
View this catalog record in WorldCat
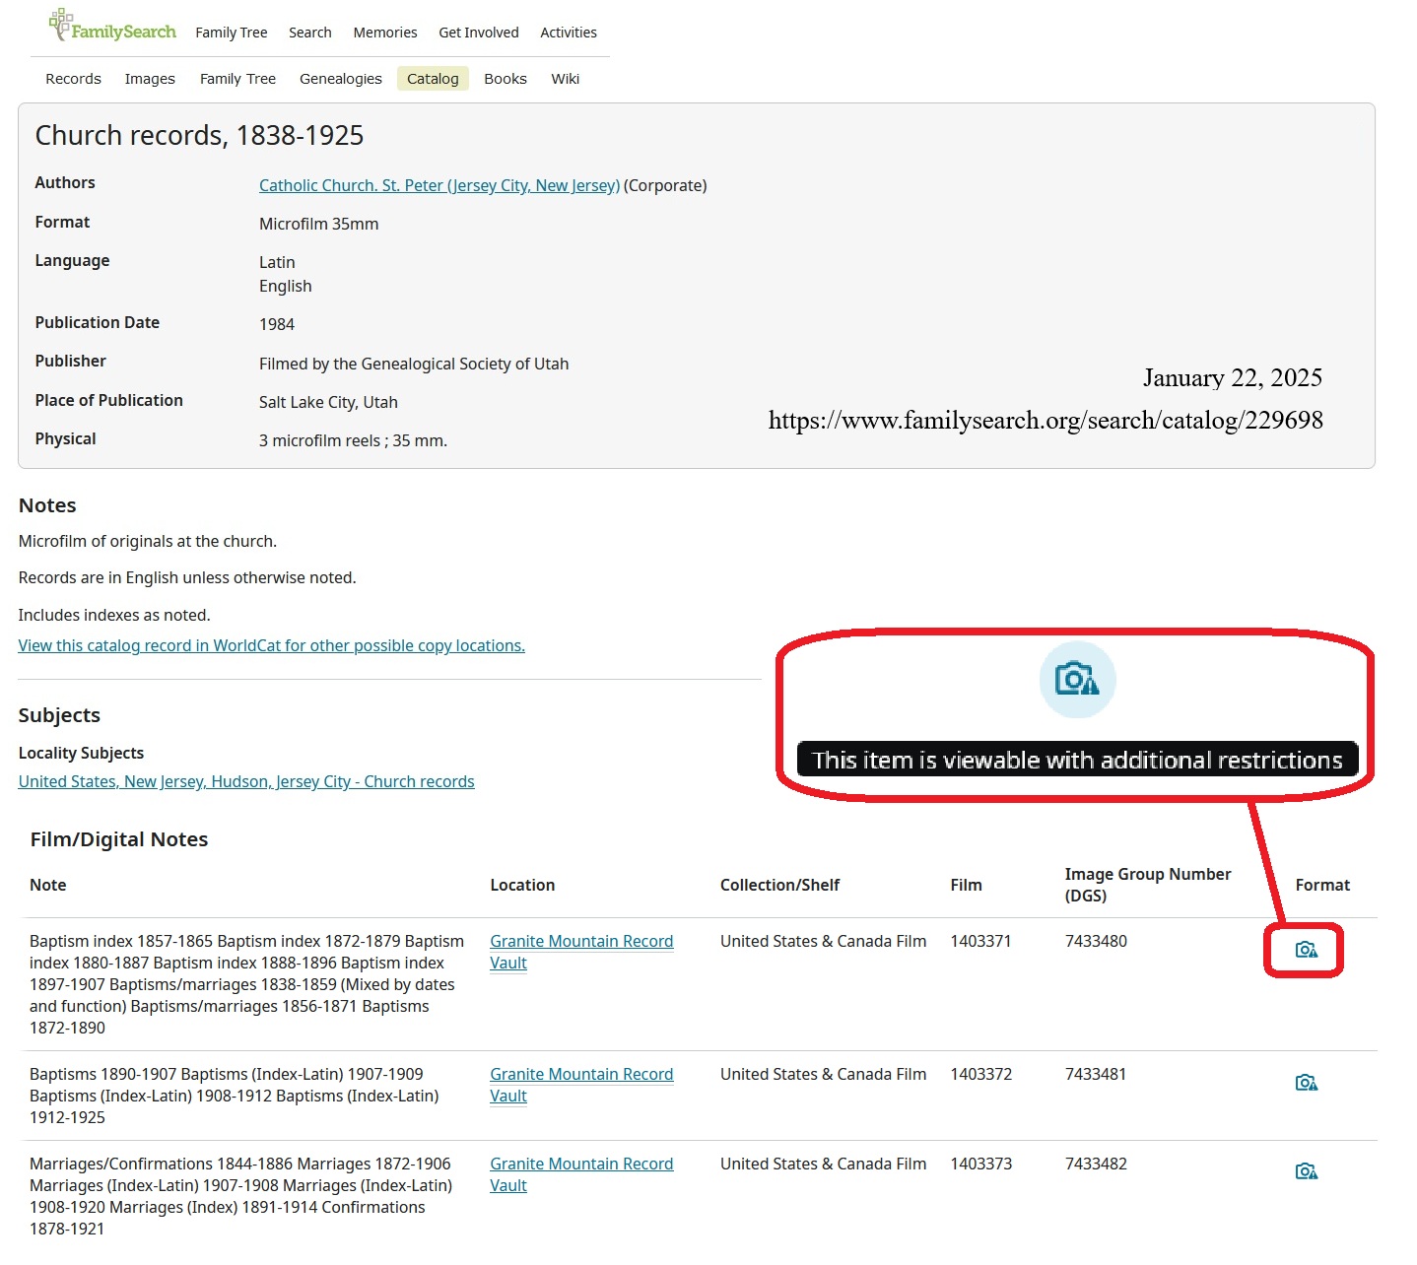(x=272, y=645)
